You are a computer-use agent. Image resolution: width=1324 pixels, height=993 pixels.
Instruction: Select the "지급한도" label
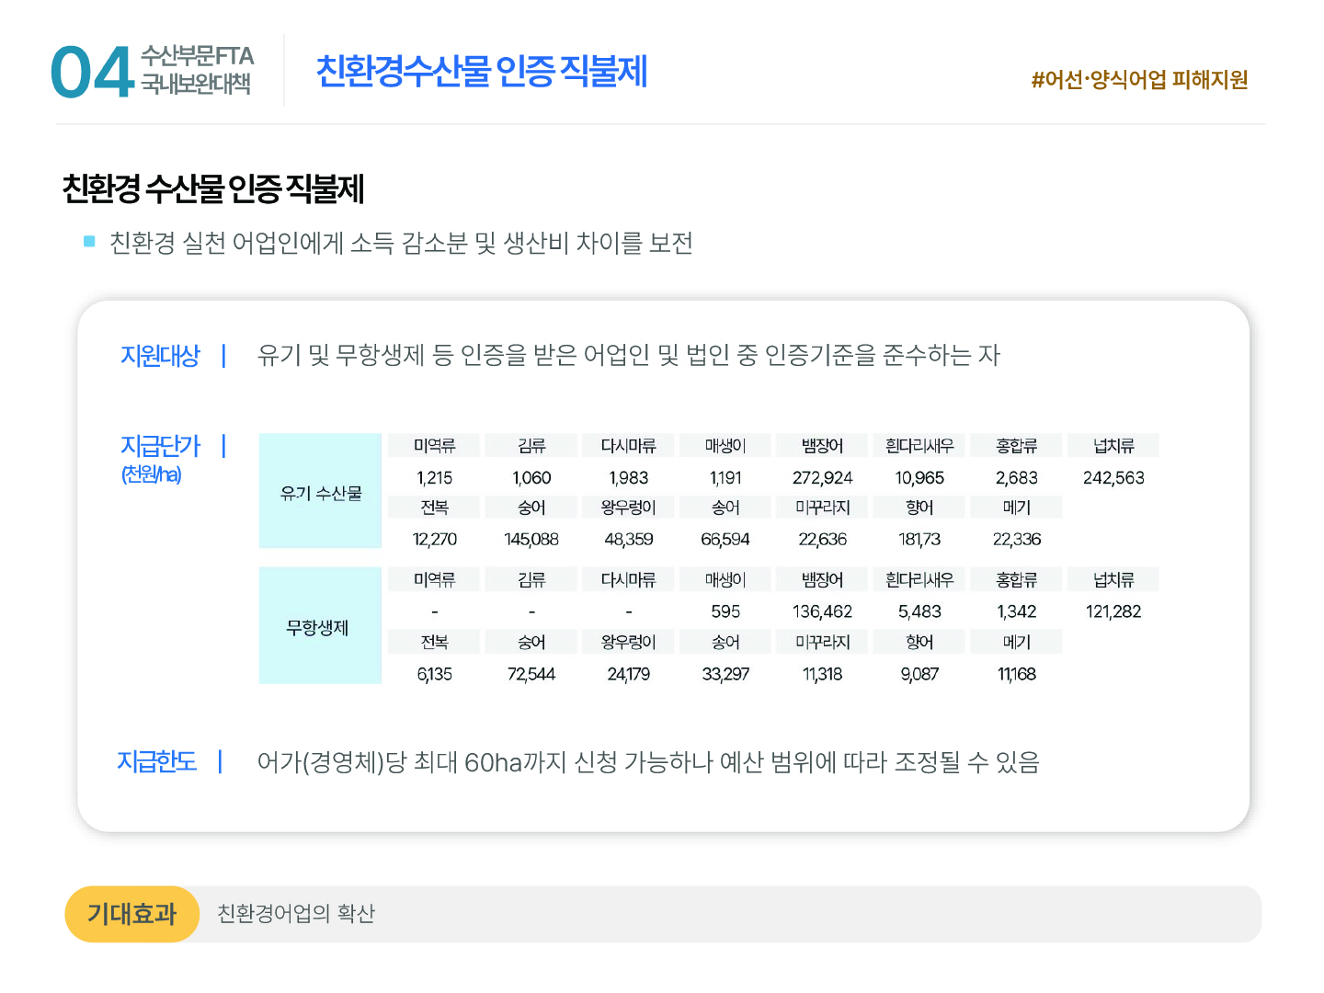point(157,762)
